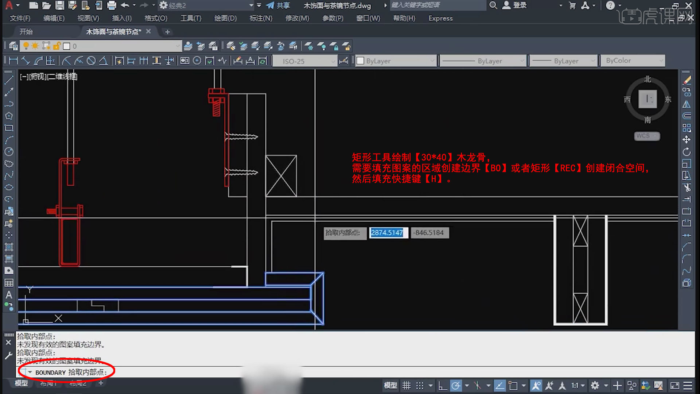Open the ByColor plot style dropdown
This screenshot has width=700, height=394.
[x=661, y=61]
